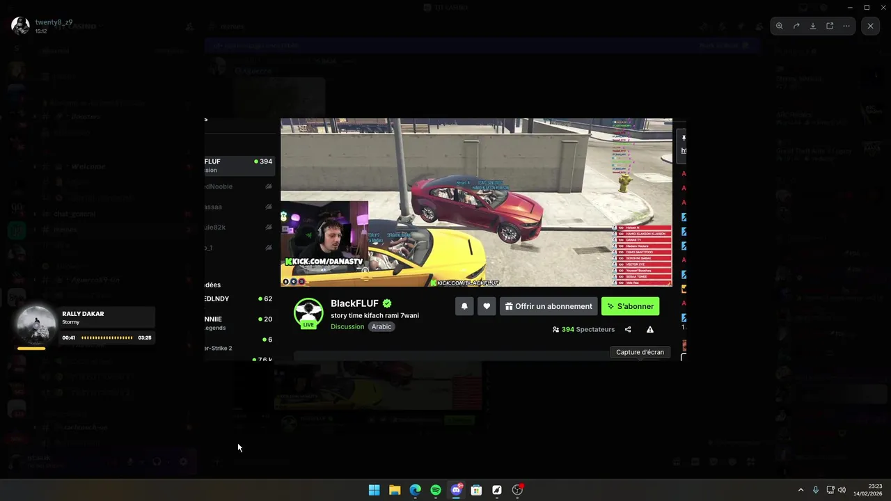
Task: Switch to Discord on the taskbar
Action: point(456,490)
